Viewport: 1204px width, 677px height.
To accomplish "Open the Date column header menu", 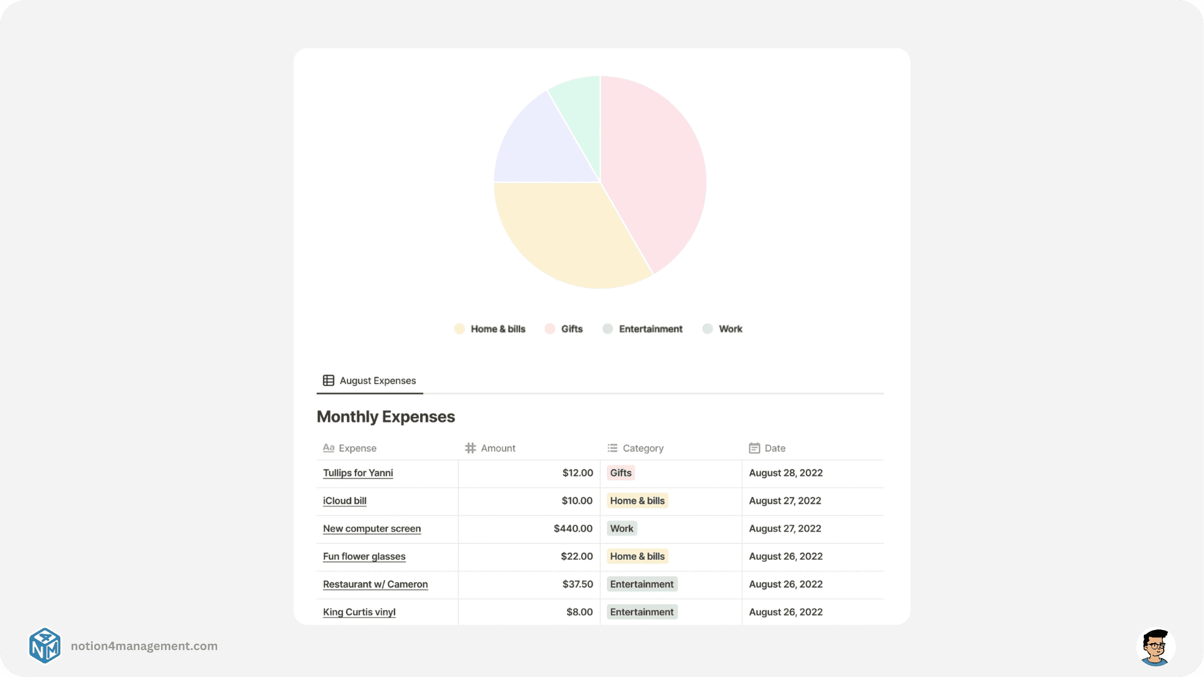I will [x=774, y=448].
